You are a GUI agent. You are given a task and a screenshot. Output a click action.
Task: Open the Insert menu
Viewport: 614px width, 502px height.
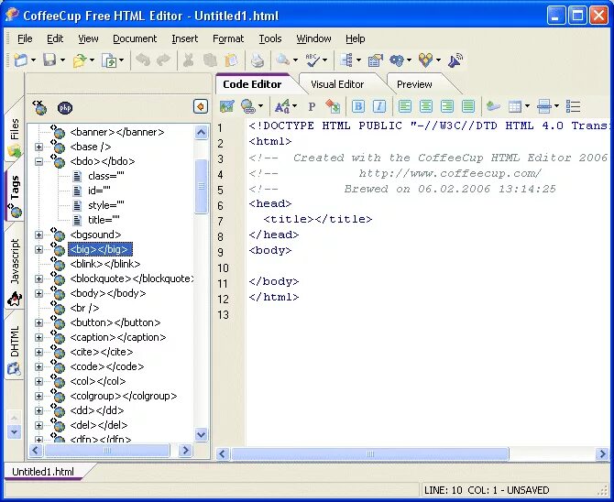(185, 38)
